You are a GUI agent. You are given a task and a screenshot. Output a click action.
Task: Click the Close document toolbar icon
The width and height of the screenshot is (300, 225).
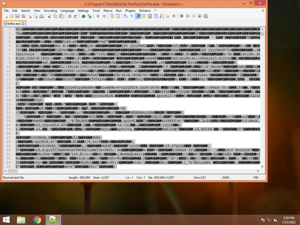point(29,16)
